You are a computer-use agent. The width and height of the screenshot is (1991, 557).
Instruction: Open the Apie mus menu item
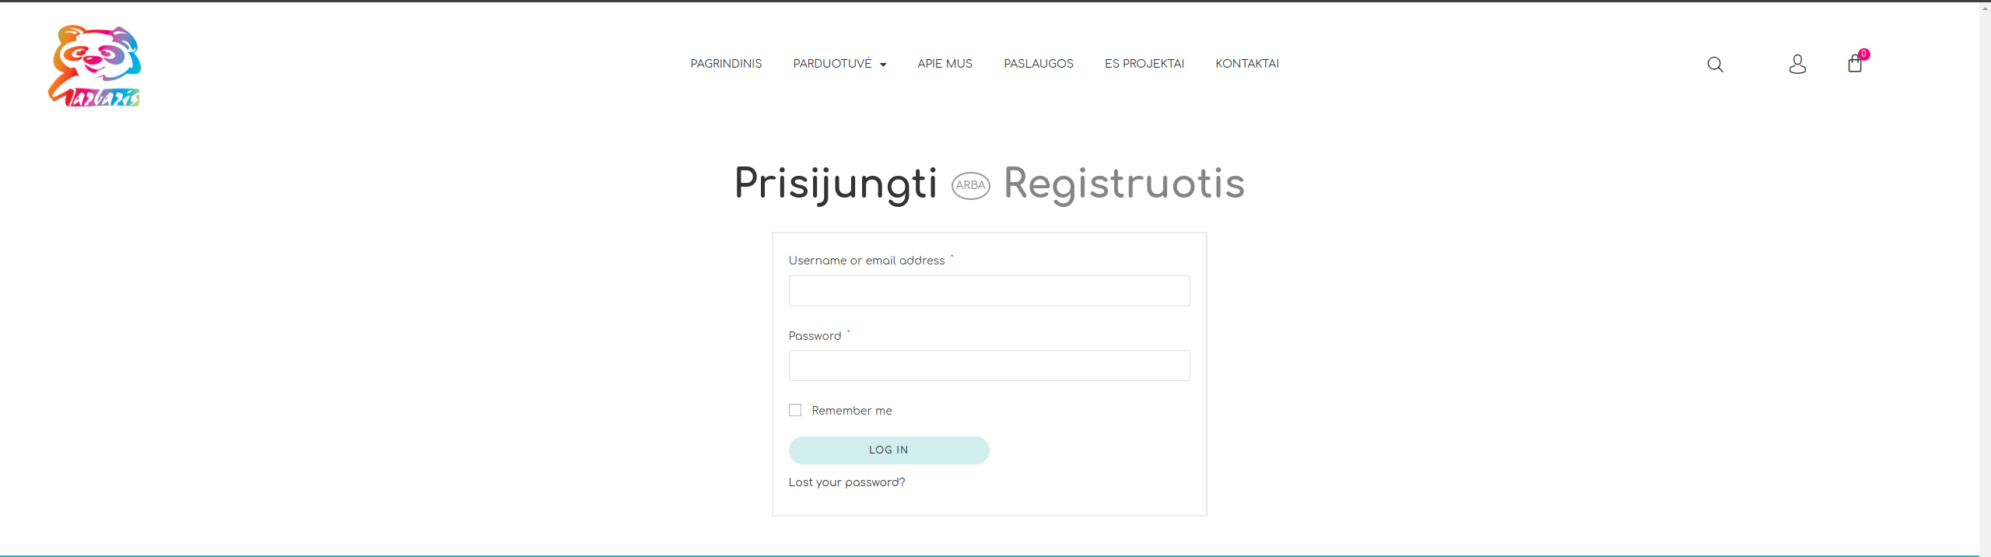[x=945, y=64]
